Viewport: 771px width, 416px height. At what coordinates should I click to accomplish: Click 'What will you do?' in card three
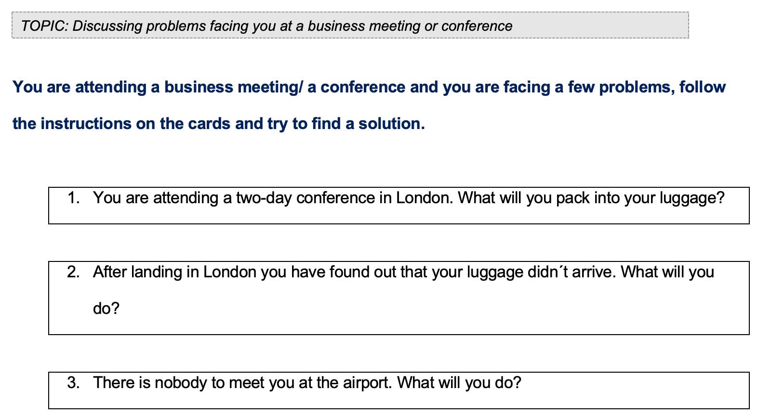click(459, 383)
